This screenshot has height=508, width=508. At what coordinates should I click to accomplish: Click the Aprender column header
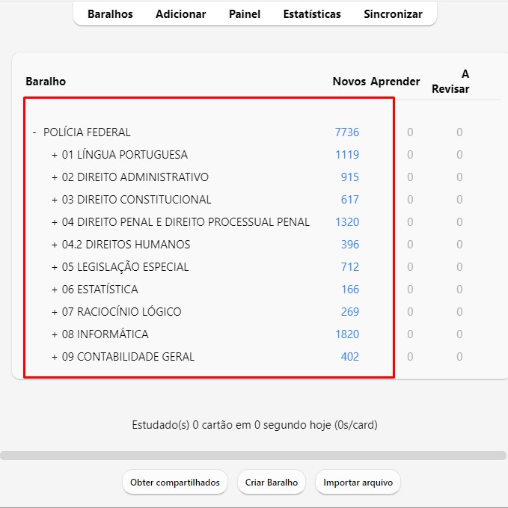(395, 82)
